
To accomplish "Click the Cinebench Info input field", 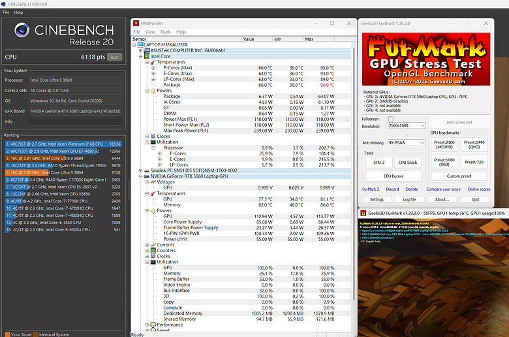I will tap(76, 121).
